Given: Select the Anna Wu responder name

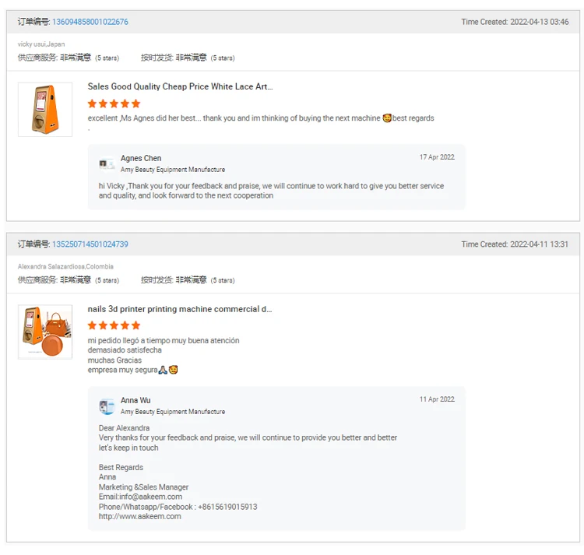Looking at the screenshot, I should click(135, 401).
